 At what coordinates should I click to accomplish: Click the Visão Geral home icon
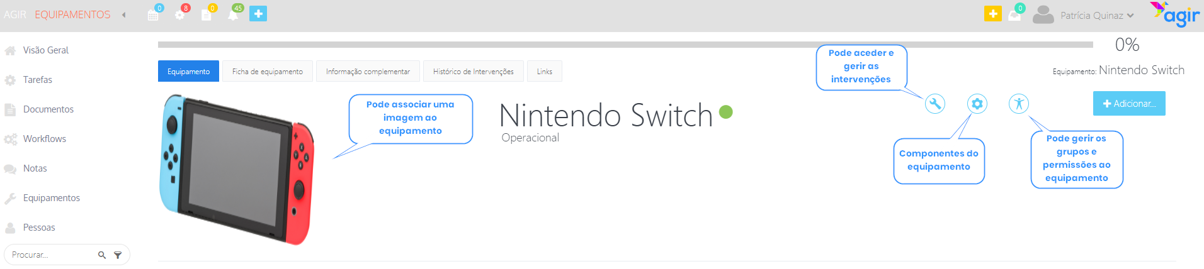10,50
